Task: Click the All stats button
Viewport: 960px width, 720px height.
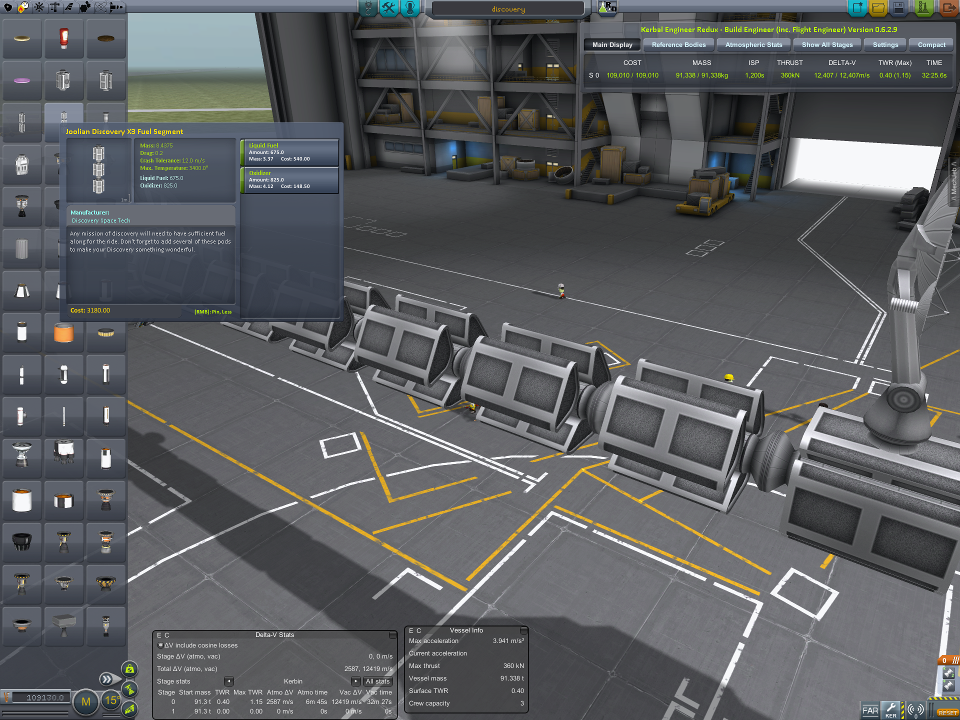Action: coord(377,681)
